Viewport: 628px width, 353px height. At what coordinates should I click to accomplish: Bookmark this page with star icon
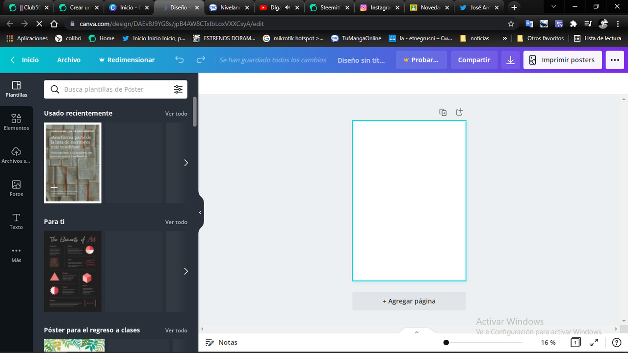click(x=511, y=24)
